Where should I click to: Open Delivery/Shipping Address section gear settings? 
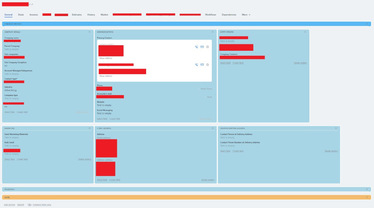tap(336, 128)
